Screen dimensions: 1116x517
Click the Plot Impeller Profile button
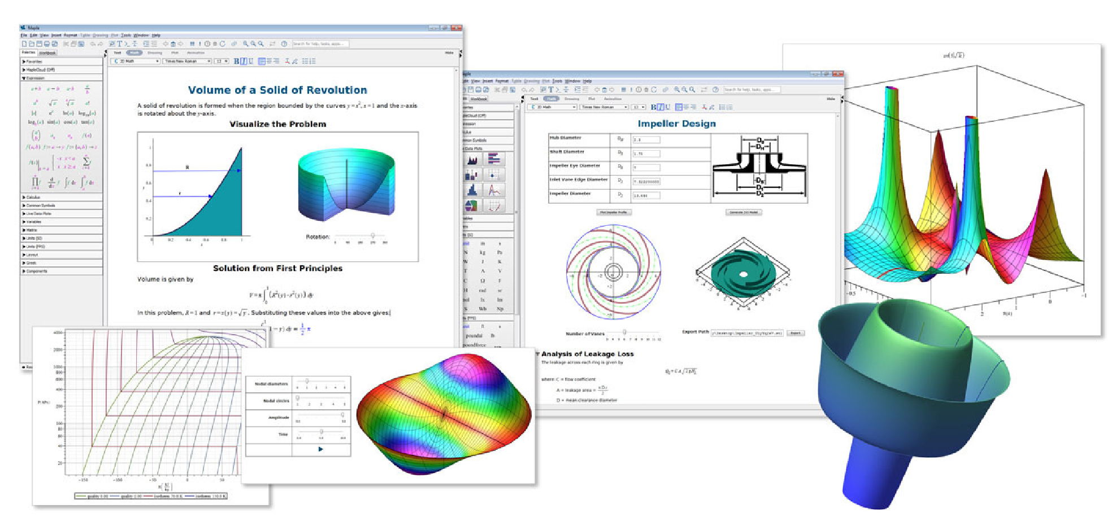tap(614, 212)
